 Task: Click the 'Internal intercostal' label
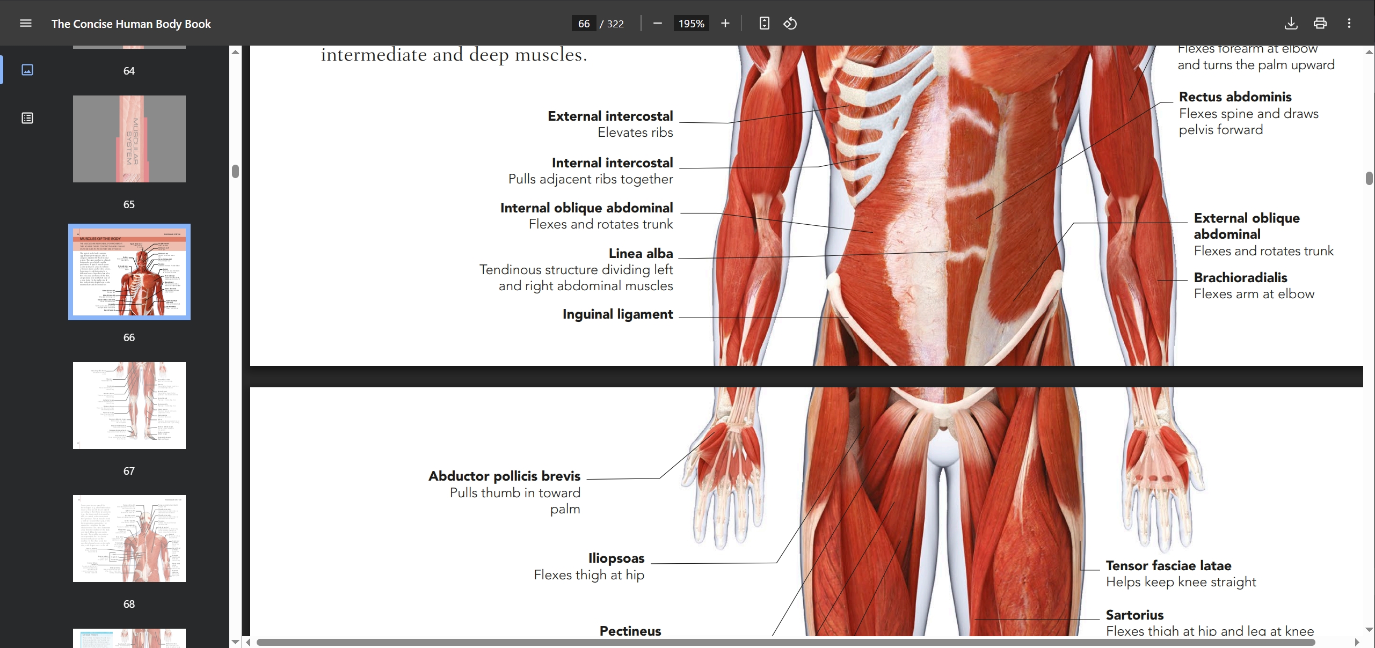pos(612,163)
